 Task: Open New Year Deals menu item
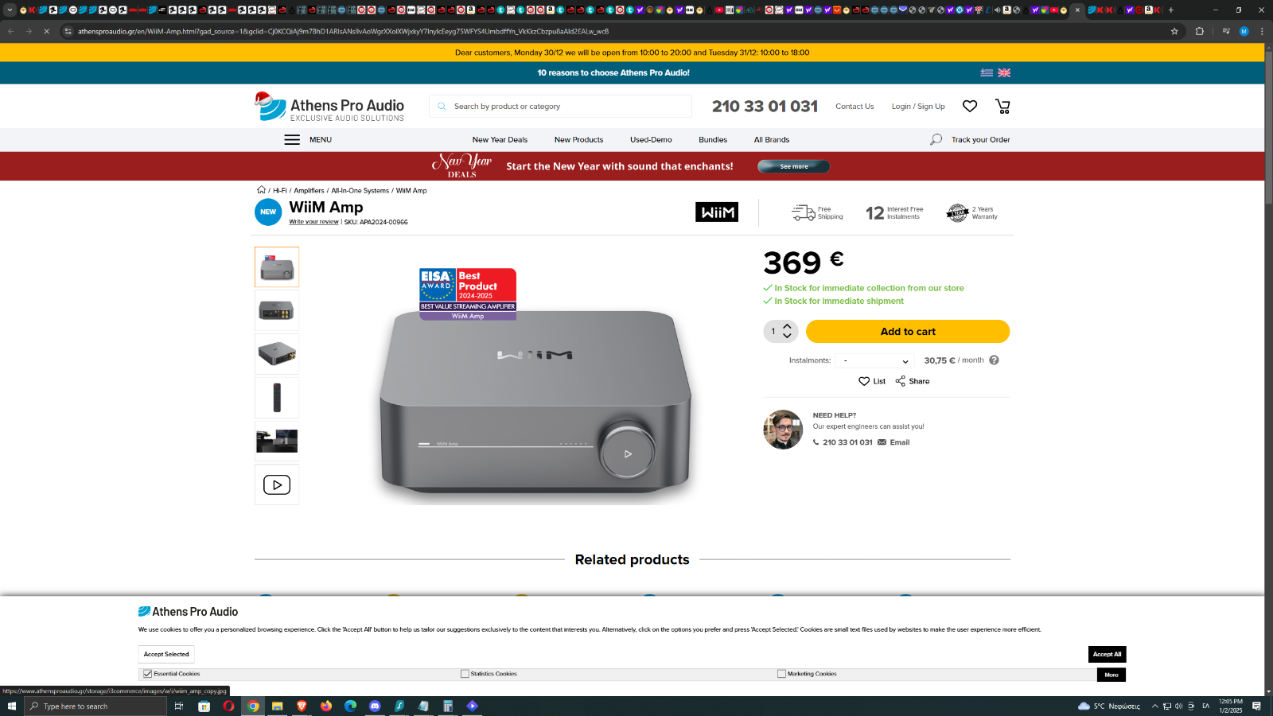[x=500, y=139]
